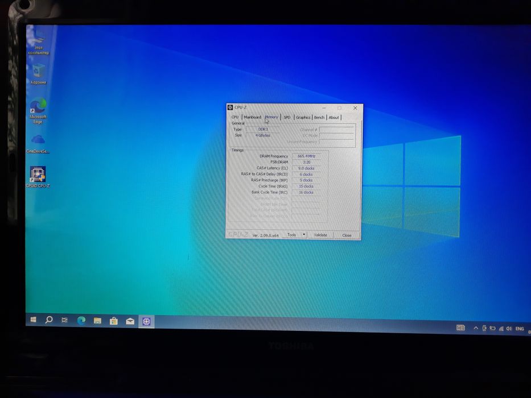Click Cycle Time tRAS value 15 clocks
Image resolution: width=531 pixels, height=398 pixels.
[x=306, y=186]
